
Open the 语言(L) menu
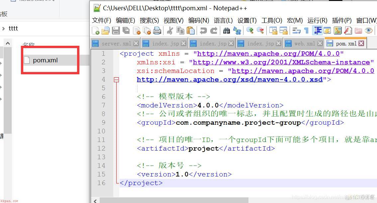223,21
